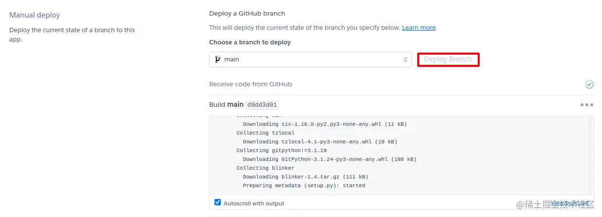This screenshot has height=217, width=602.
Task: Click the Deploy Branch button
Action: pyautogui.click(x=448, y=59)
